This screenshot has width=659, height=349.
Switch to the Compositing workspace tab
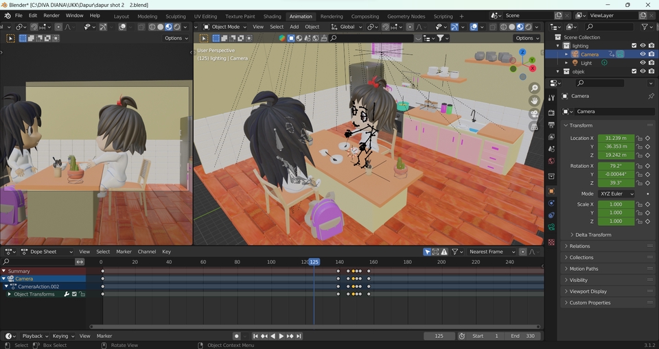[x=365, y=16]
